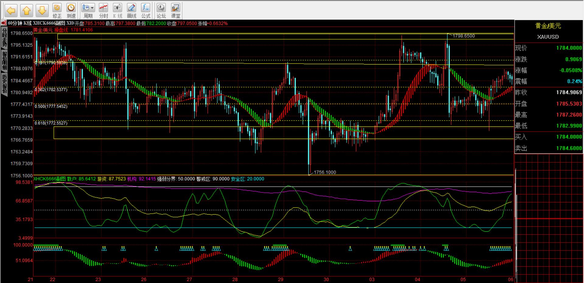This screenshot has width=584, height=283.
Task: Select the 震幅 0.24% value
Action: [x=575, y=81]
